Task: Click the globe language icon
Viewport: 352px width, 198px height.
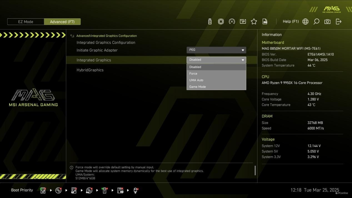Action: [x=305, y=22]
